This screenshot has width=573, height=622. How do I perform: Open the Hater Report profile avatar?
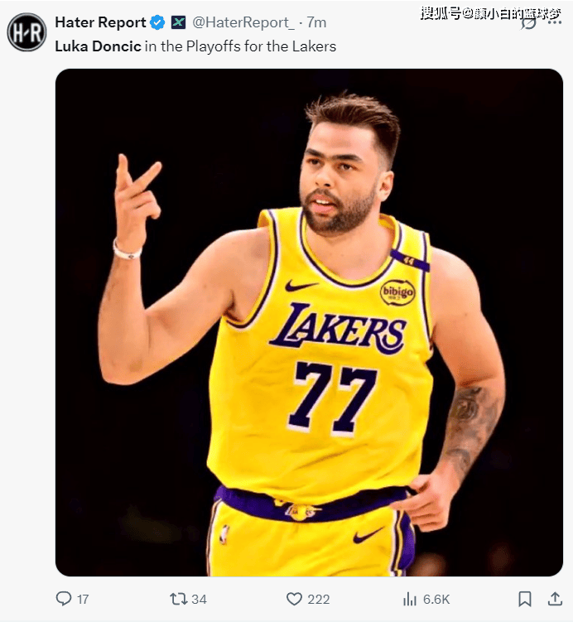26,32
